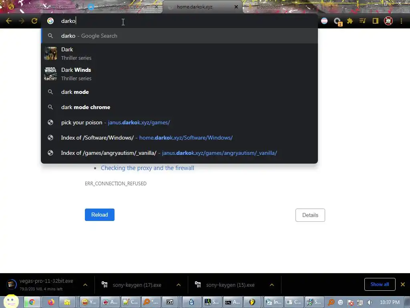The width and height of the screenshot is (410, 308).
Task: Click the Dark Winds poster thumbnail
Action: pyautogui.click(x=50, y=74)
